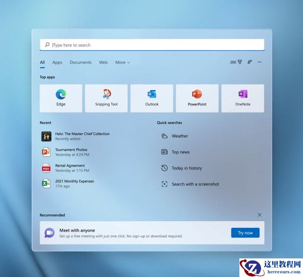Viewport: 303px width, 277px height.
Task: Open the three-dot options menu
Action: pyautogui.click(x=260, y=62)
